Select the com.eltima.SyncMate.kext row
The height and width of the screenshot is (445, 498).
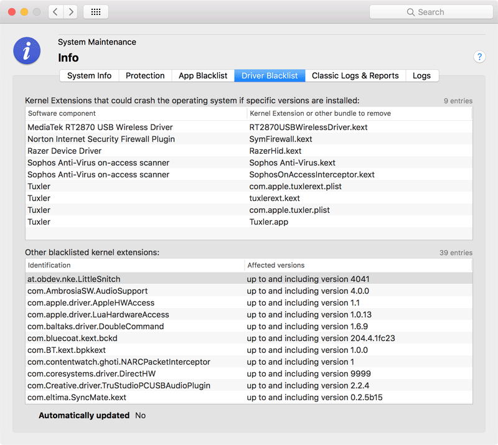(248, 397)
